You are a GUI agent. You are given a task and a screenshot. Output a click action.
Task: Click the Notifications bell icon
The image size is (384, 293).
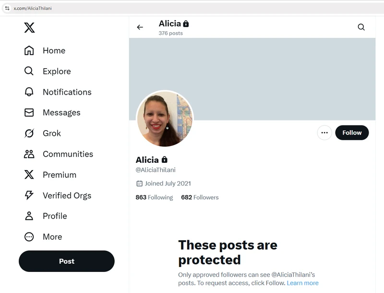pos(29,92)
